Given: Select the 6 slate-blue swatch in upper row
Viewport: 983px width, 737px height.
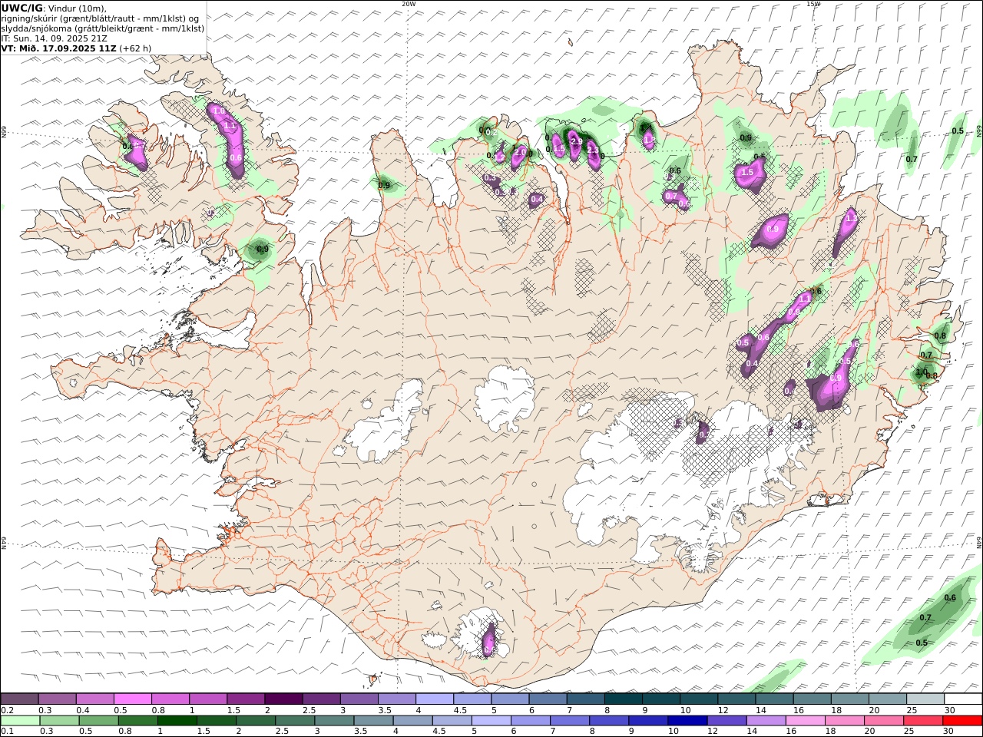Looking at the screenshot, I should coord(548,699).
